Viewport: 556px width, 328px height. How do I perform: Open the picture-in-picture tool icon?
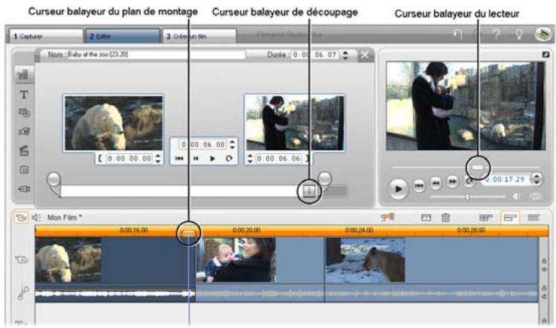(x=24, y=170)
